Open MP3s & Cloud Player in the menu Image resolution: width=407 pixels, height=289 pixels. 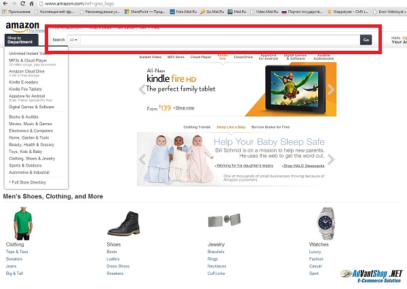click(28, 60)
